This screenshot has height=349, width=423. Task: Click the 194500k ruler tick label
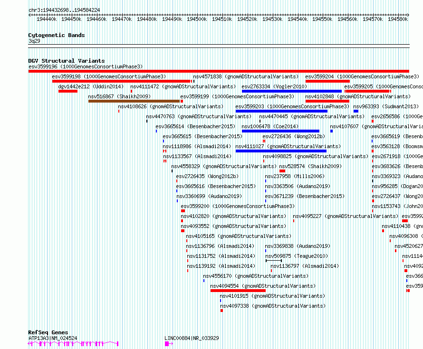tap(197, 19)
